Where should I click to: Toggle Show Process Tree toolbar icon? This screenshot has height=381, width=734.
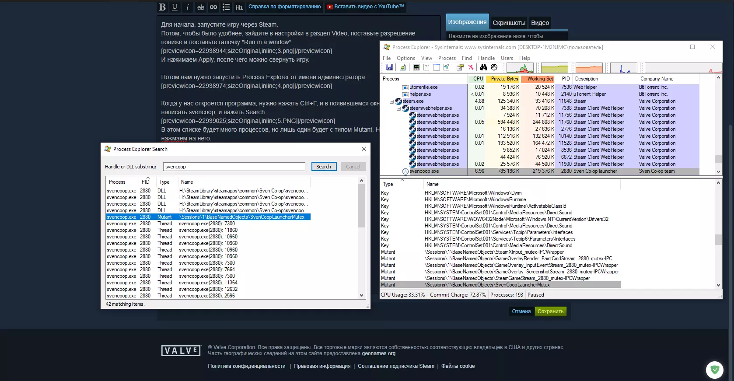click(x=426, y=67)
